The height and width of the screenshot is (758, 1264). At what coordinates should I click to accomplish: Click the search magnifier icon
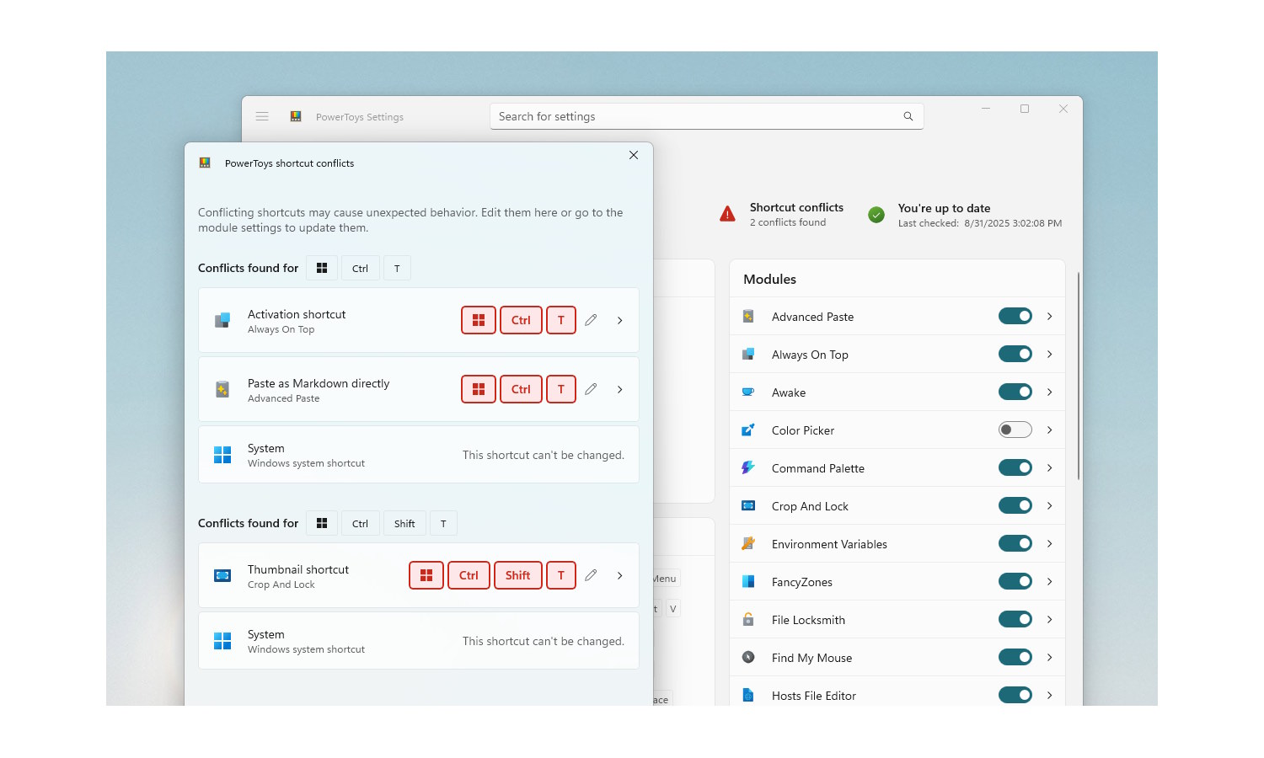(908, 116)
